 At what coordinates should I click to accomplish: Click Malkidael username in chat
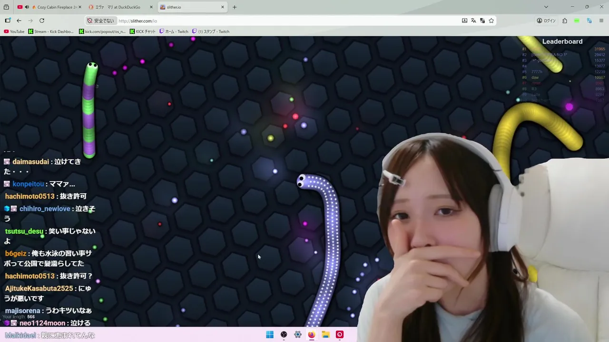pos(20,335)
